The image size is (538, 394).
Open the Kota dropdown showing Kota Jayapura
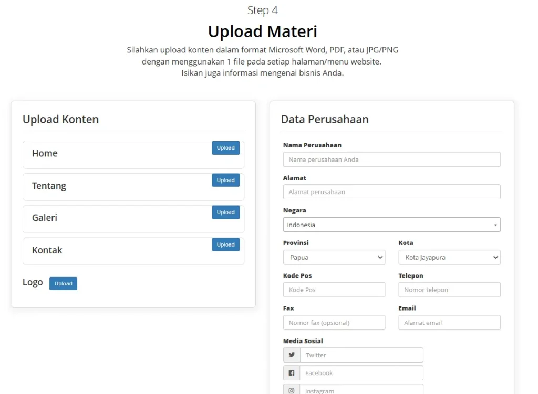(450, 257)
